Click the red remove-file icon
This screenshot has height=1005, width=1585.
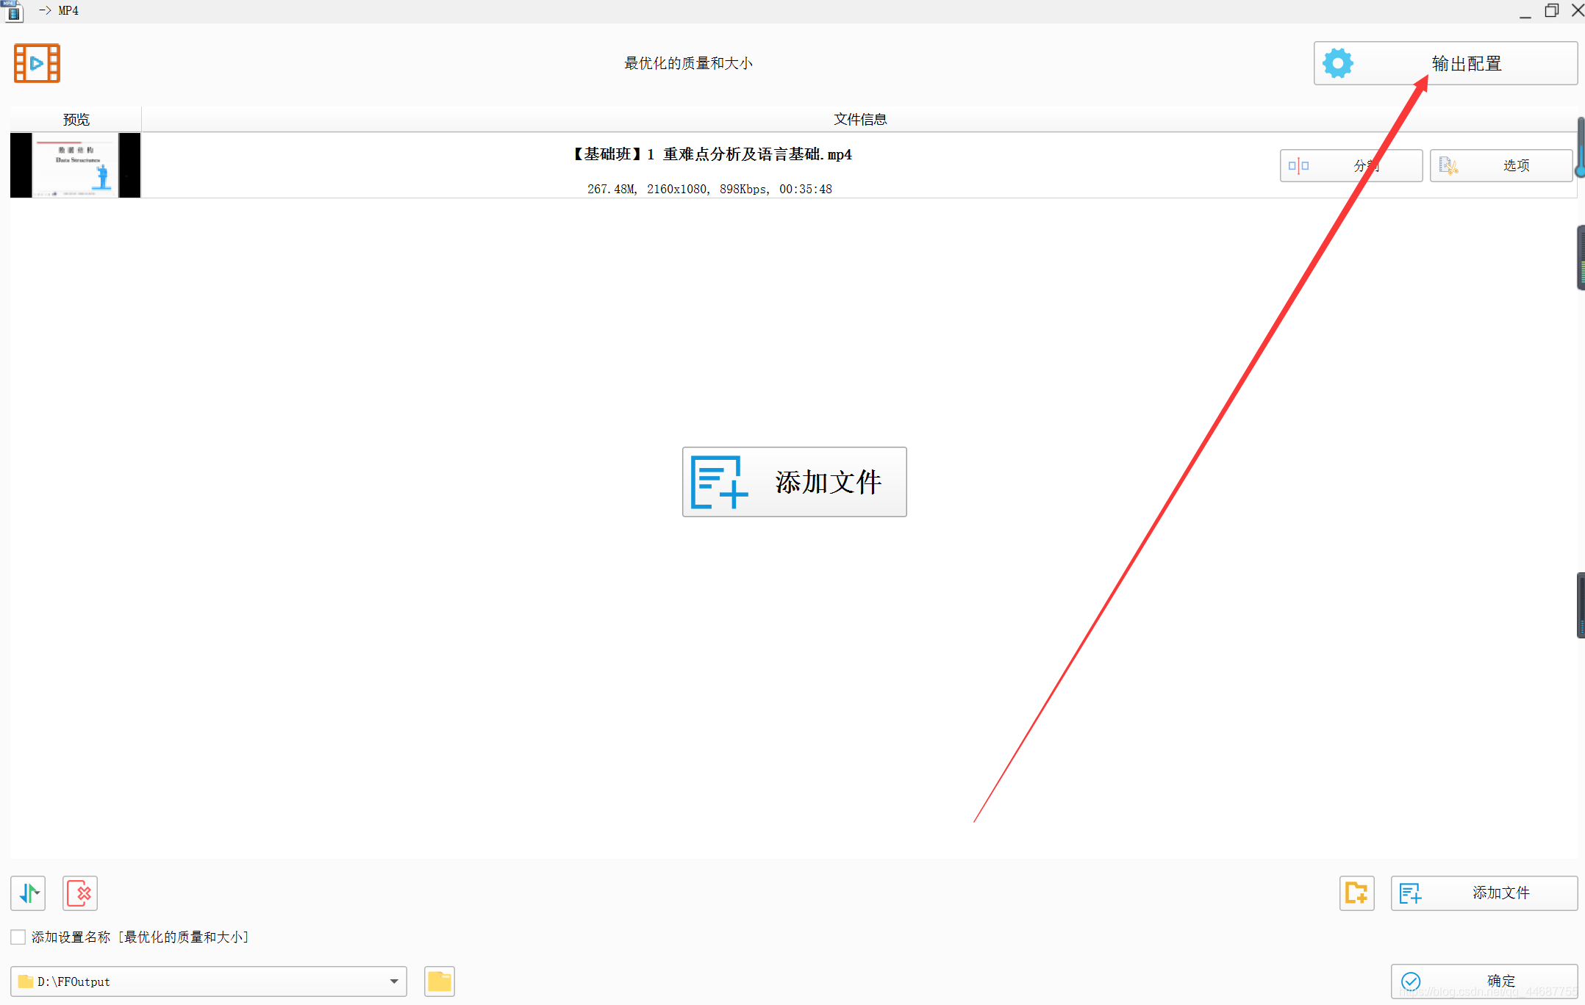80,893
